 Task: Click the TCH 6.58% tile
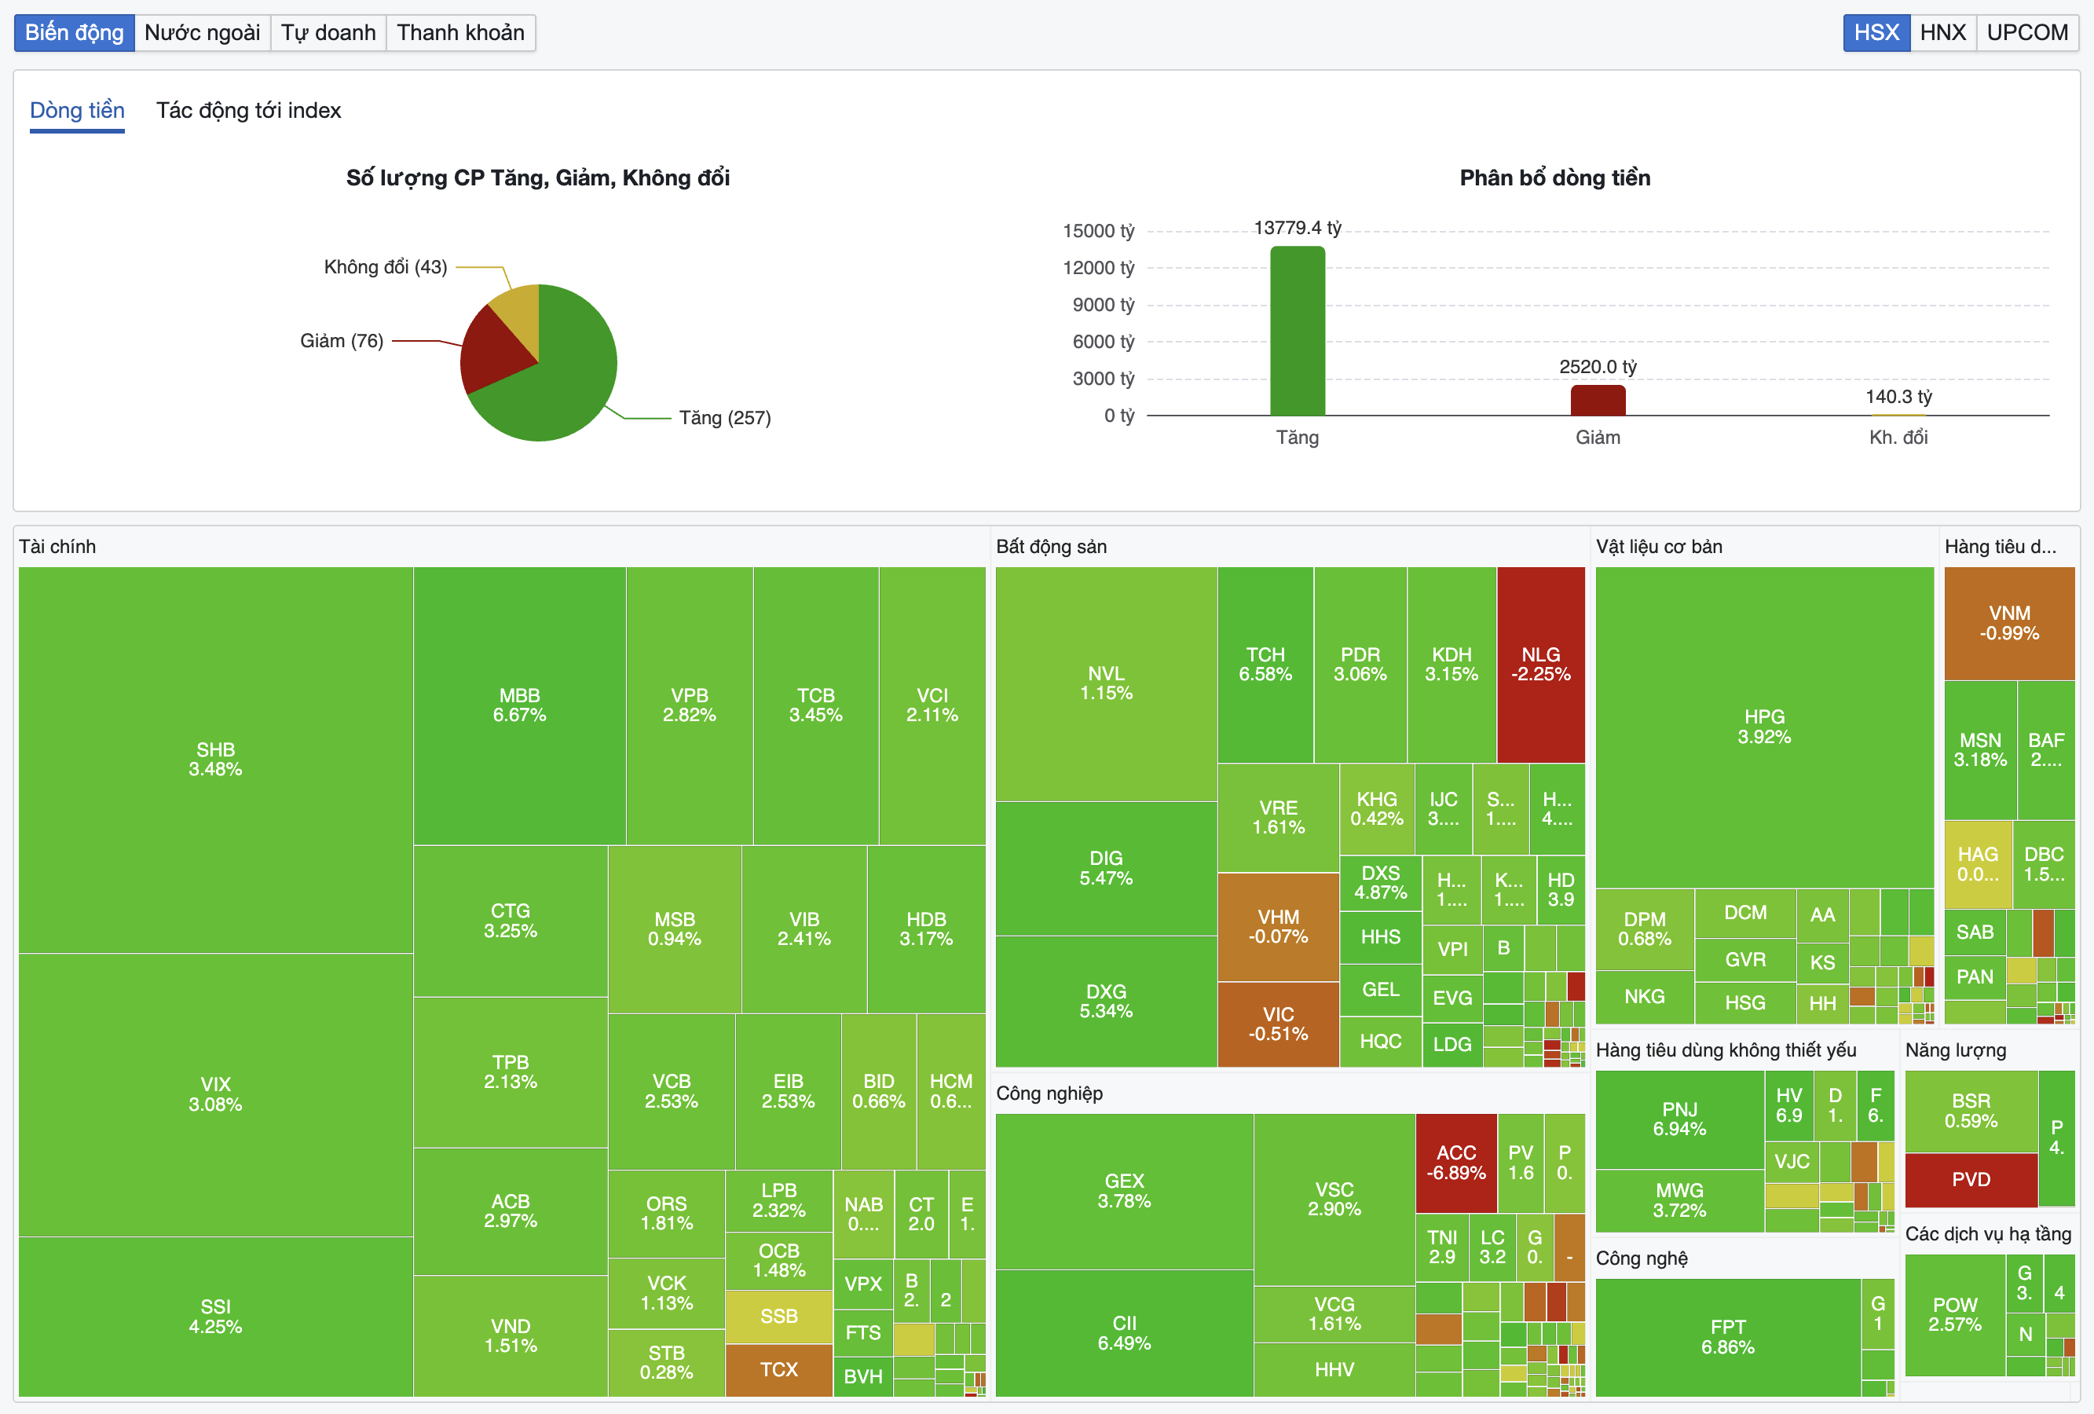tap(1265, 665)
